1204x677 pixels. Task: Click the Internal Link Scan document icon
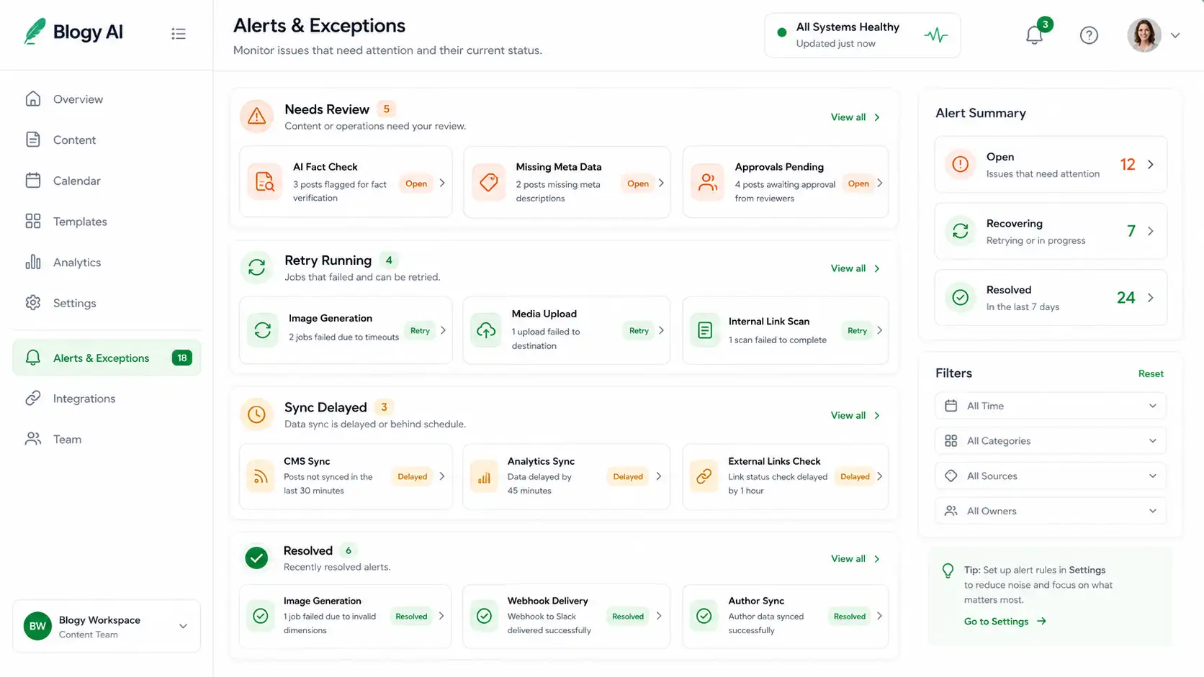click(x=705, y=330)
